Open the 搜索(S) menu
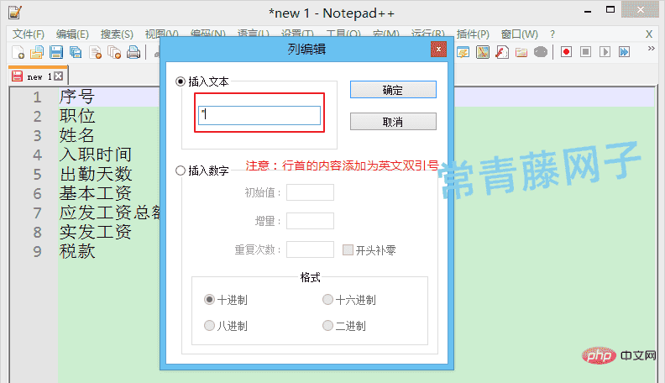The image size is (665, 383). (x=117, y=34)
